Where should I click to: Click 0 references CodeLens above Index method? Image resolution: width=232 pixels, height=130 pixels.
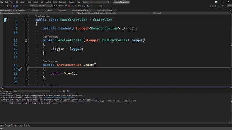pos(50,61)
